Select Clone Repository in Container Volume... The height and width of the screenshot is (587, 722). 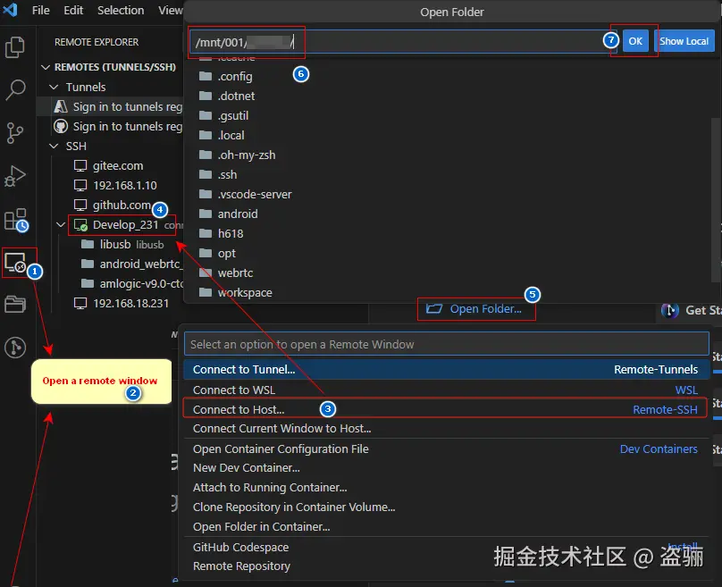point(446,507)
